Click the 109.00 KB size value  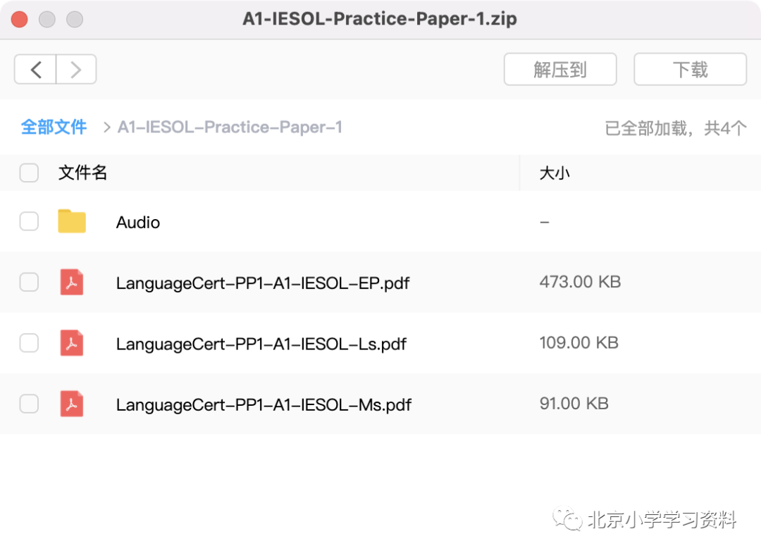point(579,343)
